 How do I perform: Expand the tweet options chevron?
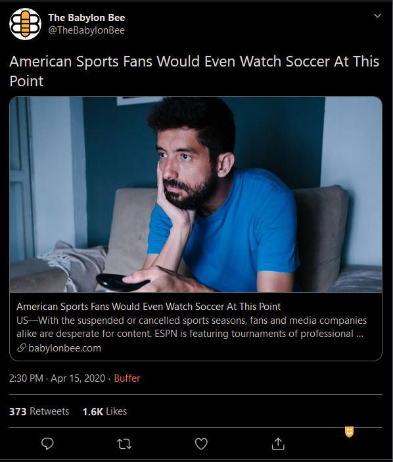point(377,16)
